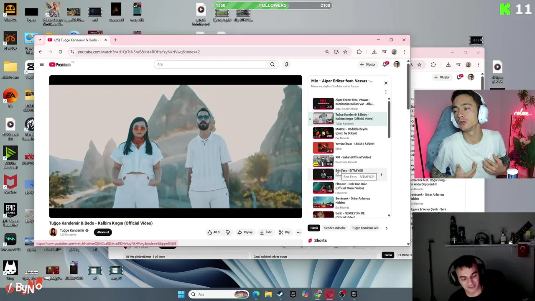Click the Windows taskbar search box Ara
535x301 pixels.
pyautogui.click(x=219, y=294)
